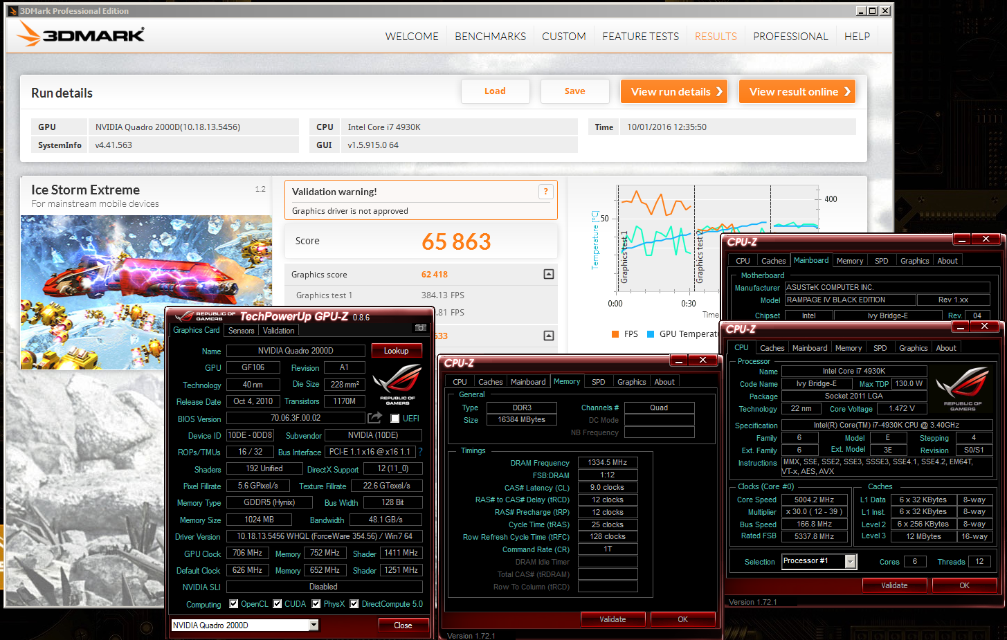The height and width of the screenshot is (640, 1007).
Task: Maximize the 3DMark Professional Edition window
Action: pos(872,10)
